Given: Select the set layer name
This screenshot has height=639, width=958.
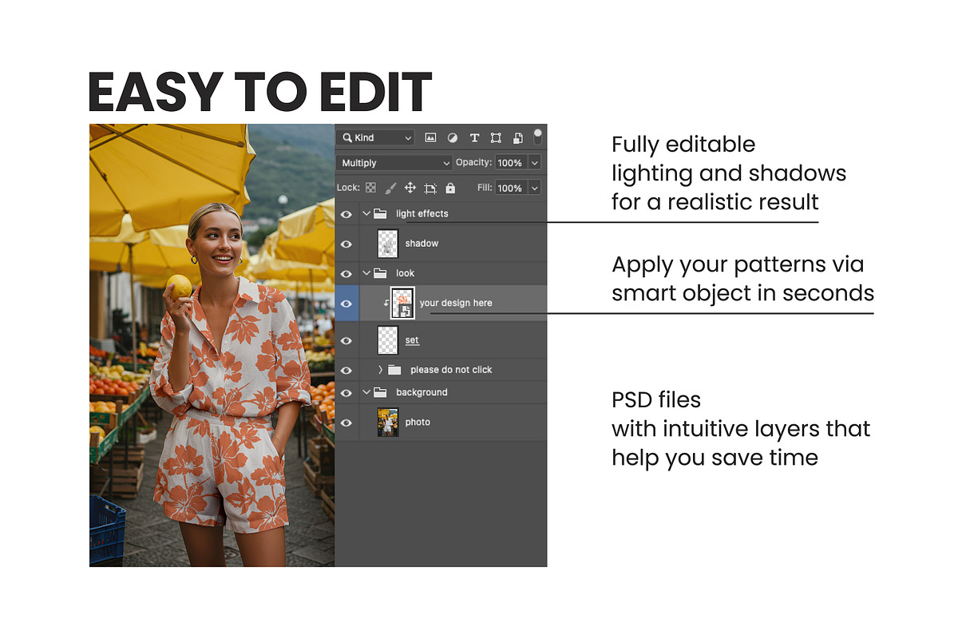Looking at the screenshot, I should [x=412, y=340].
